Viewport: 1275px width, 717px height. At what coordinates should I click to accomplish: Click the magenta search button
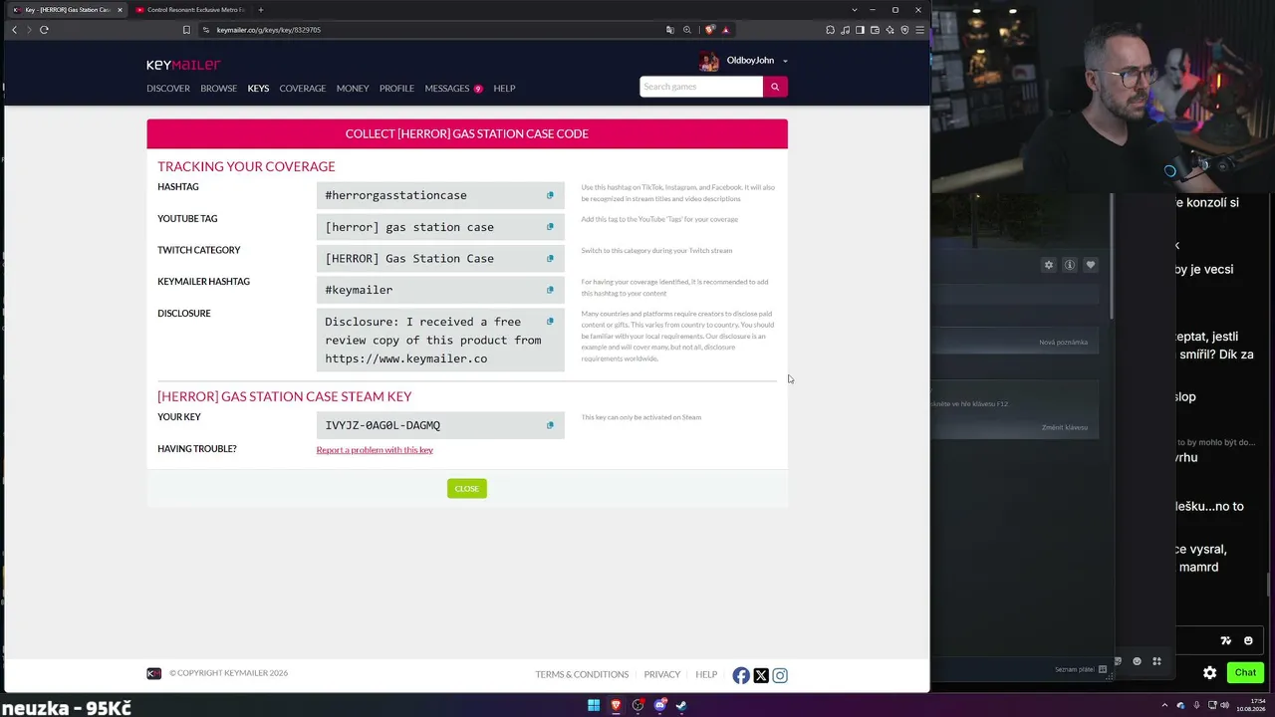point(775,87)
